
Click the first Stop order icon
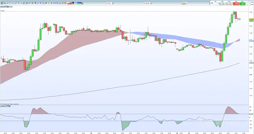[x=227, y=4]
